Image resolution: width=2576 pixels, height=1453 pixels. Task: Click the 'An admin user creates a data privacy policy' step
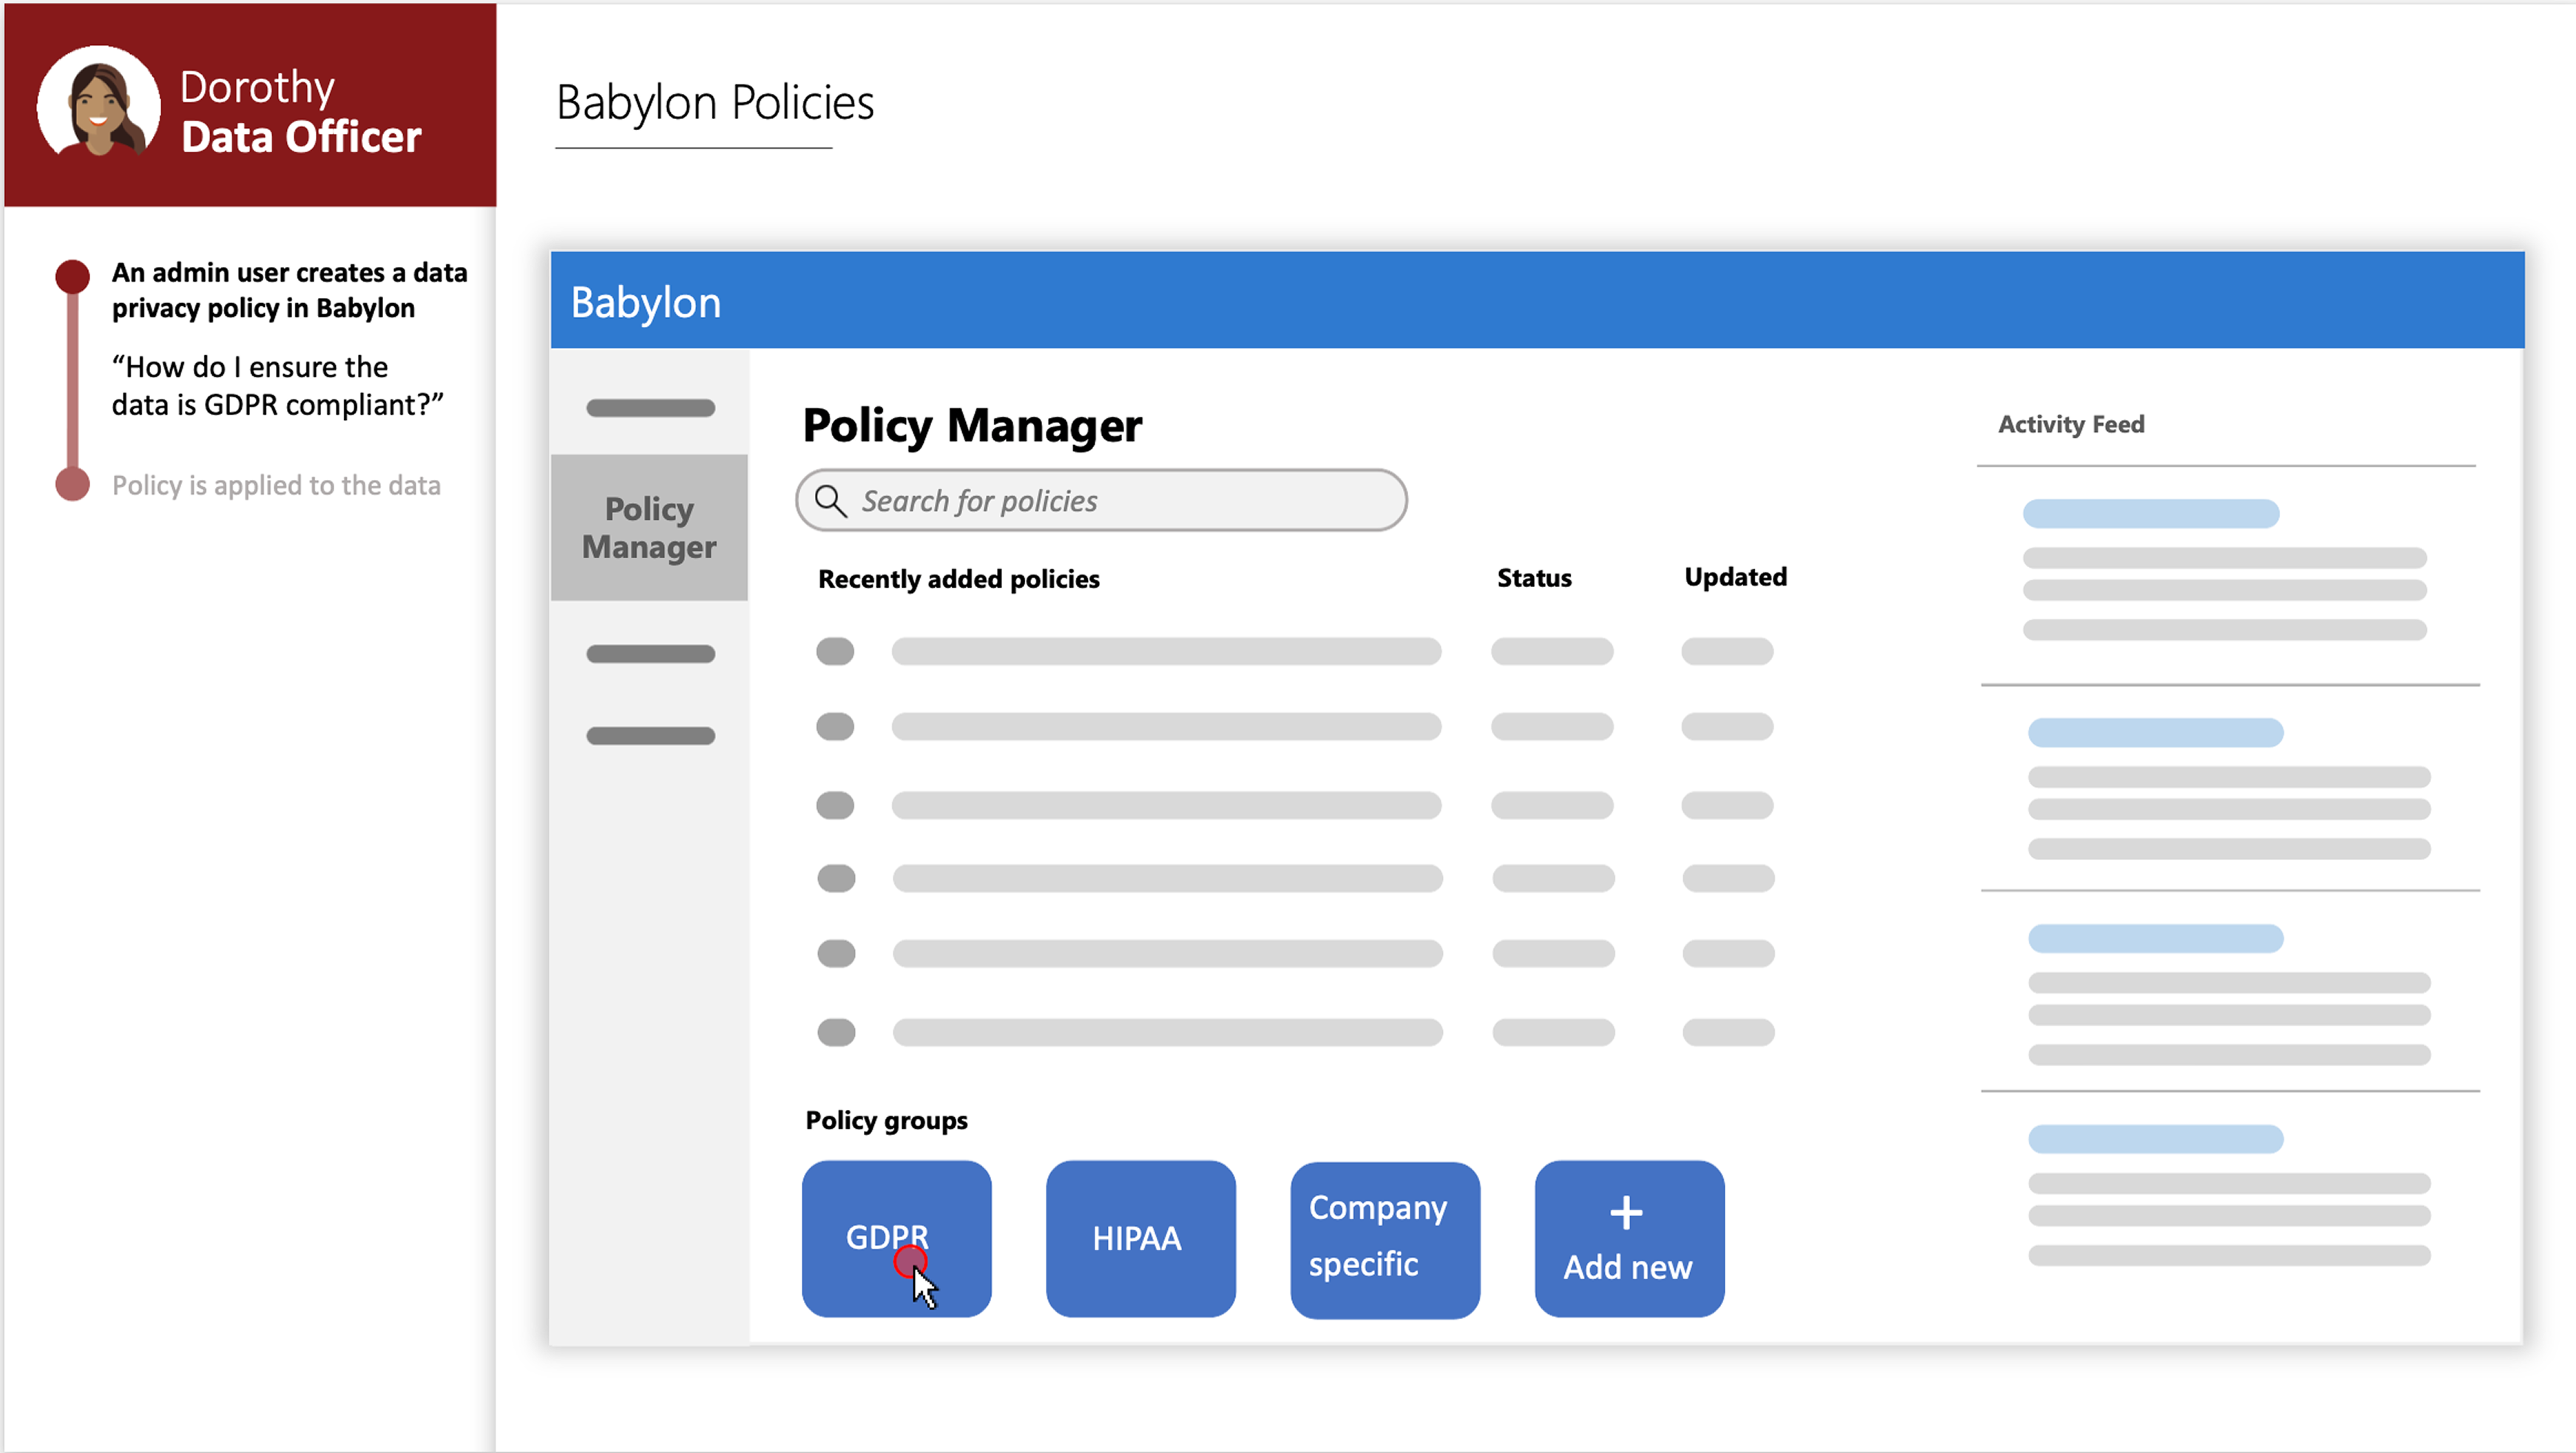[289, 290]
